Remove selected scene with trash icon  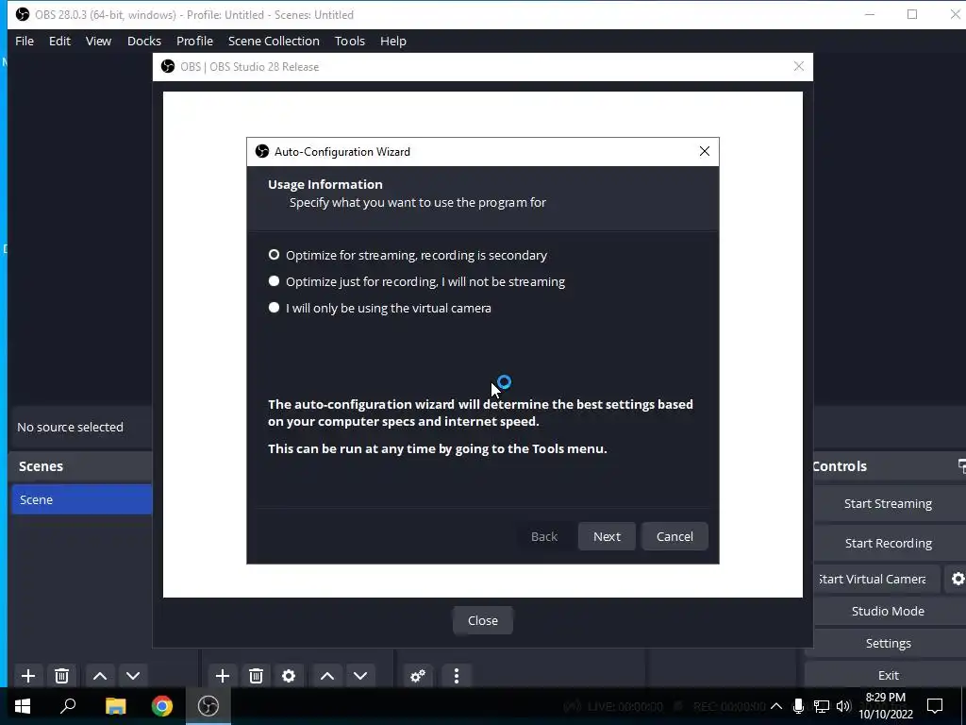click(61, 676)
